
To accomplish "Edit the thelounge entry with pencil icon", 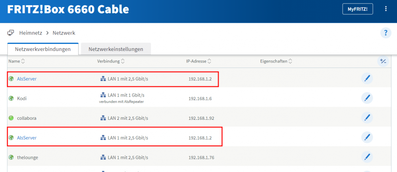I will pos(367,157).
